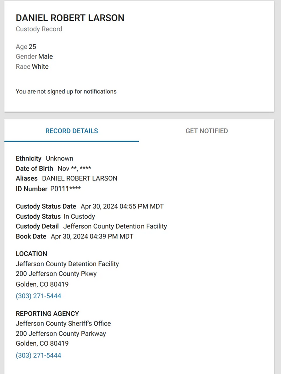Click the masked Date of Birth value
The height and width of the screenshot is (374, 281).
[74, 168]
